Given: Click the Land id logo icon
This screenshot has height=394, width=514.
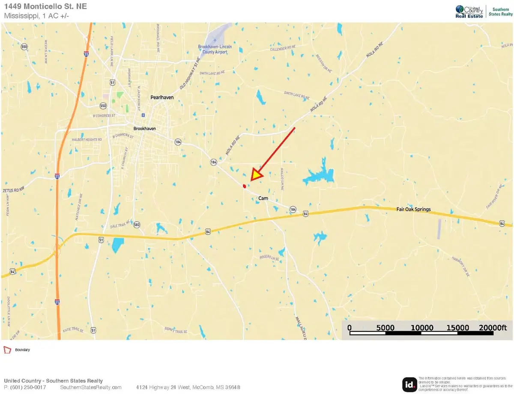Looking at the screenshot, I should tap(409, 384).
